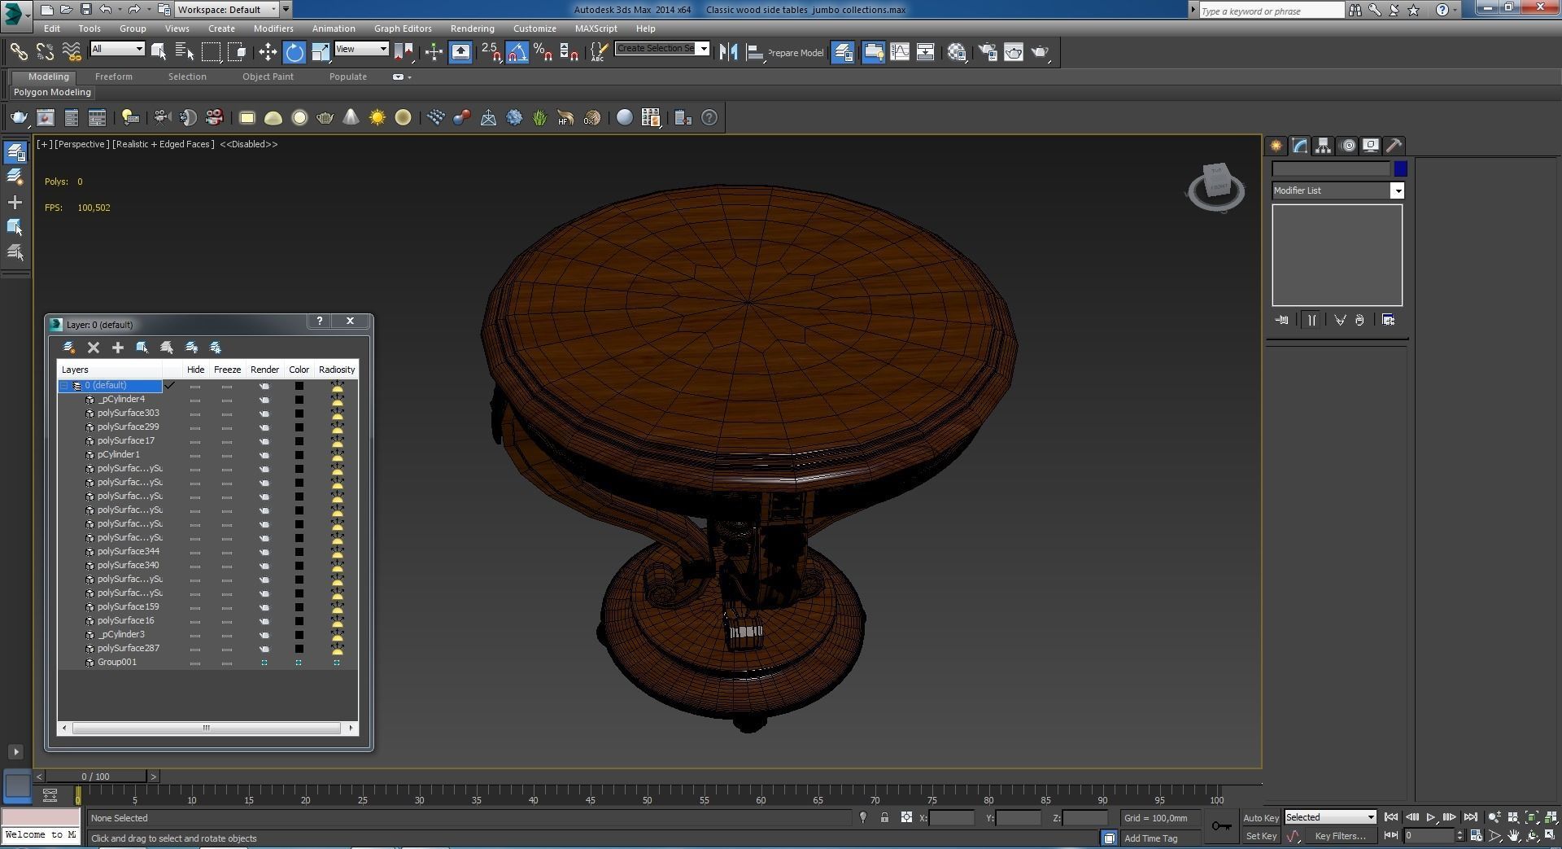This screenshot has width=1562, height=849.
Task: Toggle Percent Snap in main toolbar
Action: [543, 52]
